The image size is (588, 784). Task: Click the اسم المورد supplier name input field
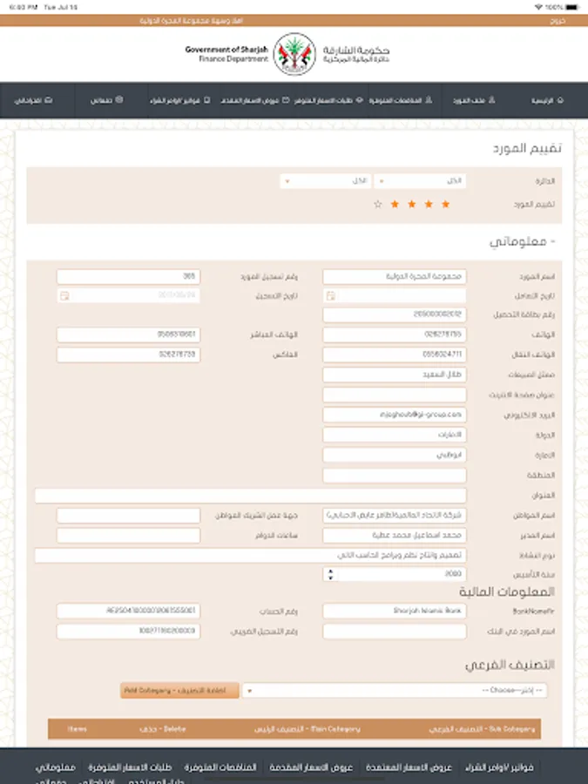tap(395, 276)
